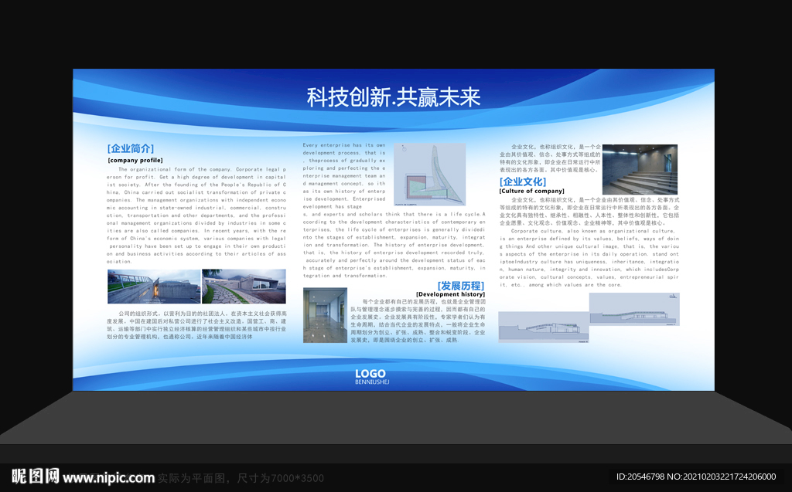
Task: Open the upper building elevation drawing
Action: [634, 309]
